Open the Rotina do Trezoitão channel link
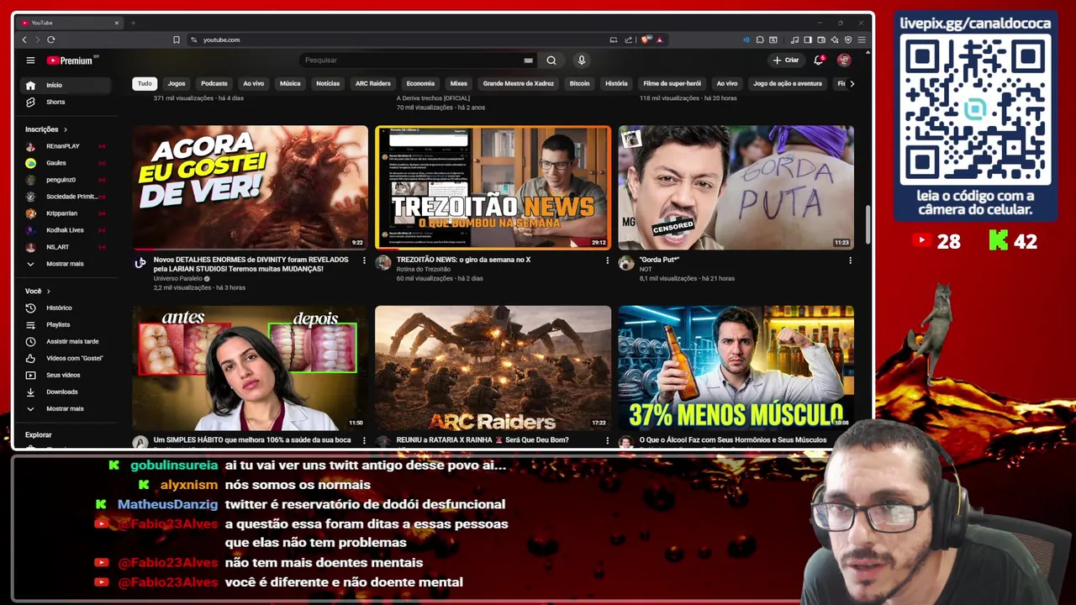The height and width of the screenshot is (605, 1076). tap(424, 269)
